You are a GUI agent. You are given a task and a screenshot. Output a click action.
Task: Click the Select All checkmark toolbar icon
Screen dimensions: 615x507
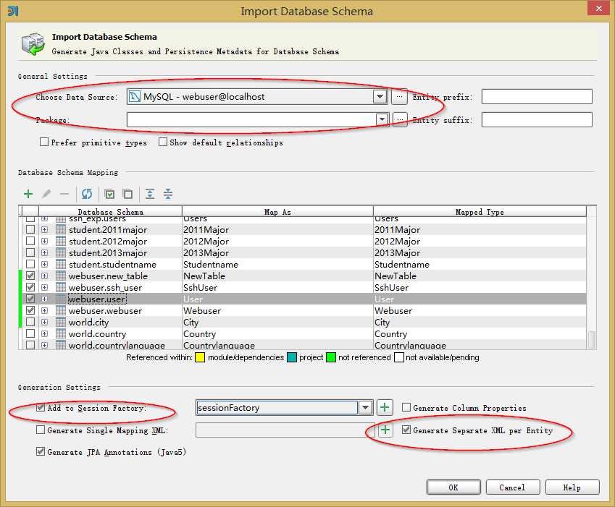tap(110, 194)
